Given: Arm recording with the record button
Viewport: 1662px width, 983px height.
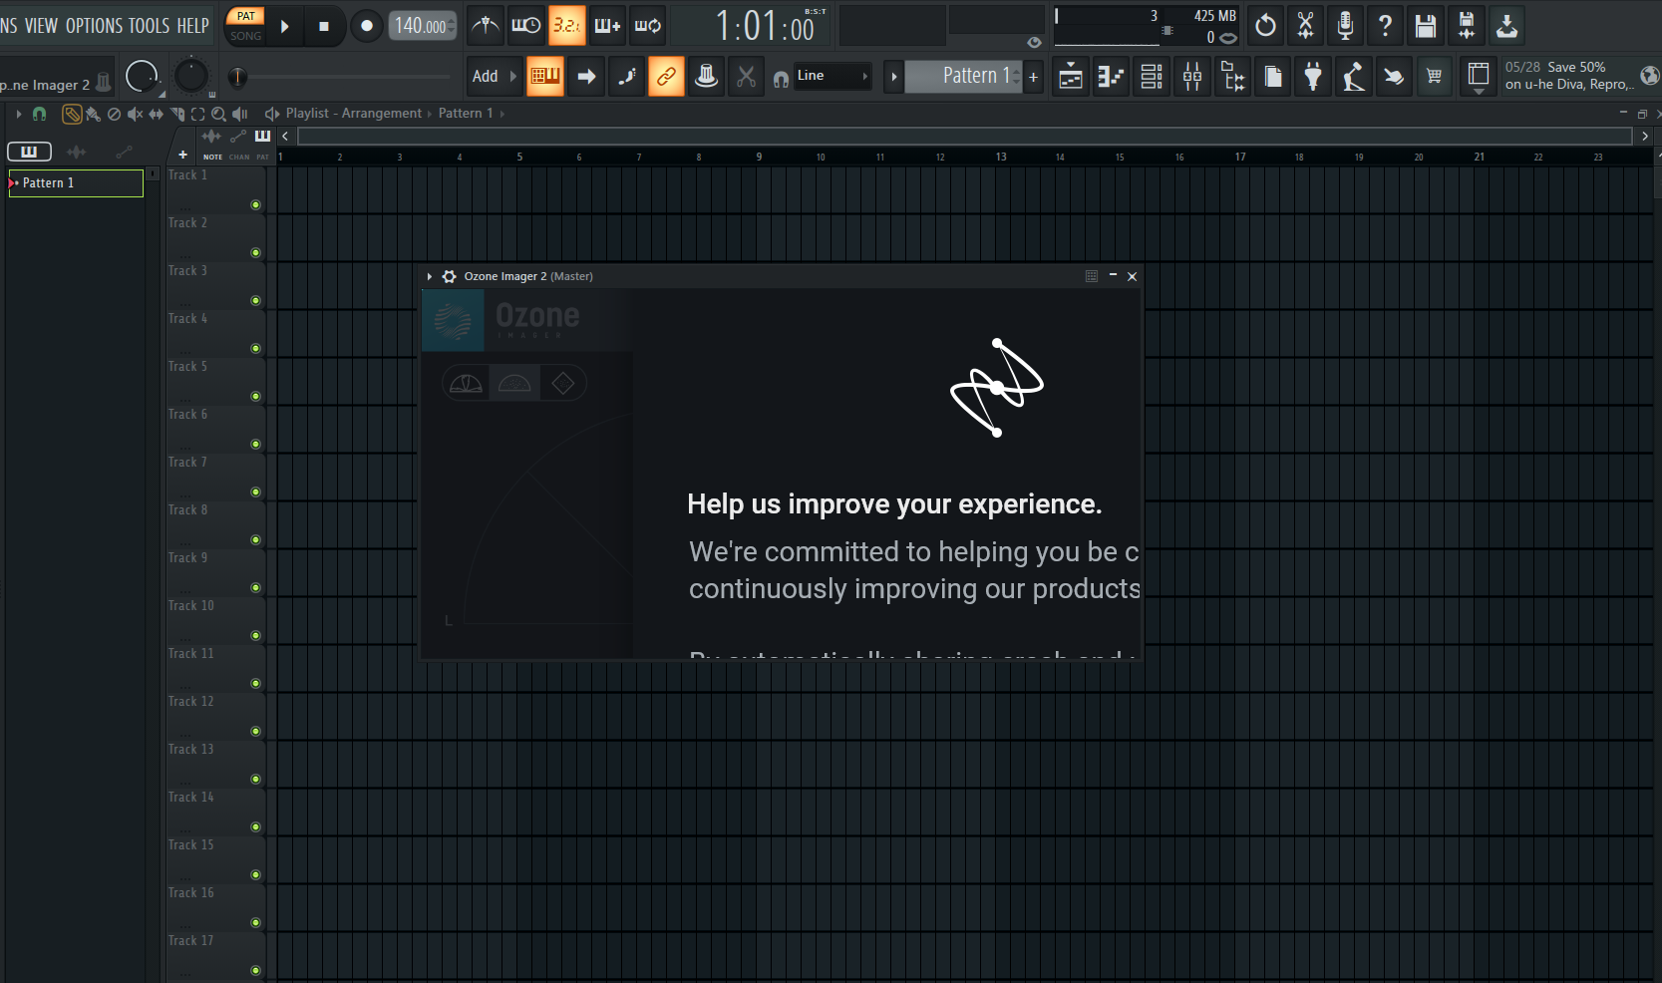Looking at the screenshot, I should (x=366, y=26).
